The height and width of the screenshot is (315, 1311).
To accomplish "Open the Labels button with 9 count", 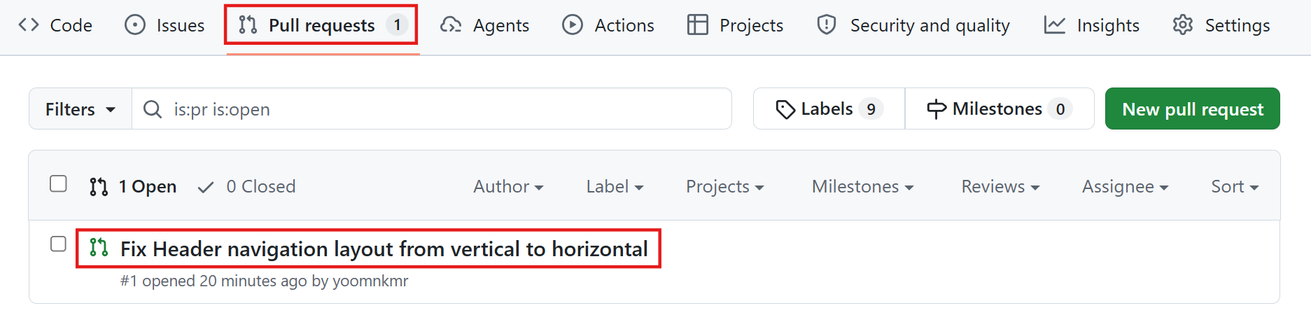I will coord(829,108).
